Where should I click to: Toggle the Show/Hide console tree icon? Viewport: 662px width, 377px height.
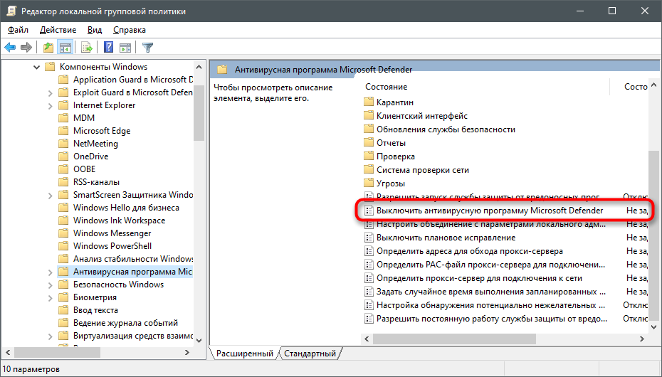(x=65, y=48)
